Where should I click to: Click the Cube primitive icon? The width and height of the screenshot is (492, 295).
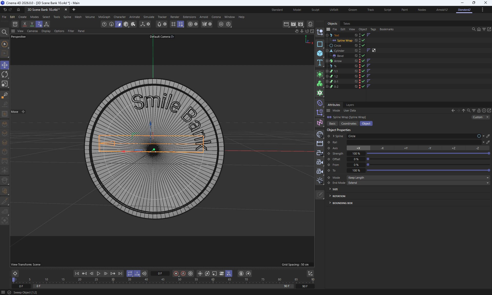[x=320, y=53]
